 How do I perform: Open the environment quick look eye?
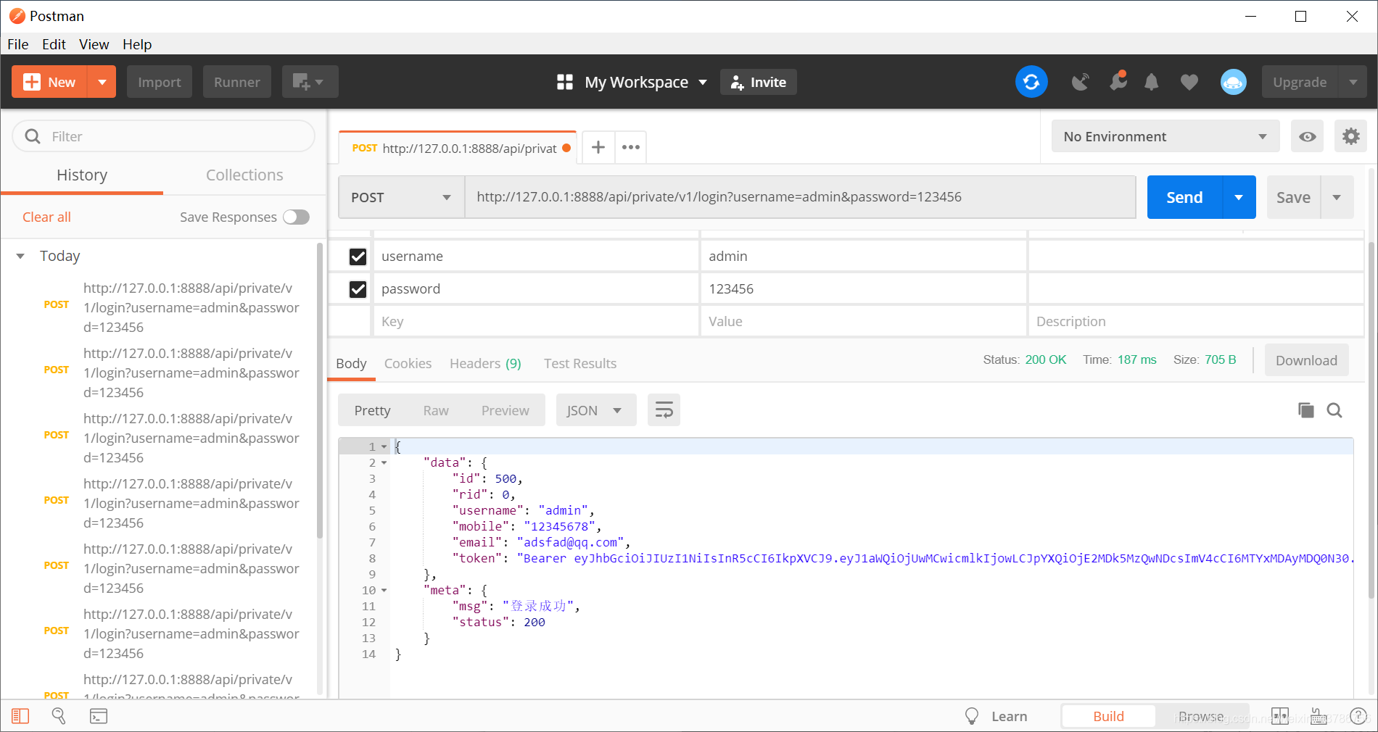(x=1307, y=136)
